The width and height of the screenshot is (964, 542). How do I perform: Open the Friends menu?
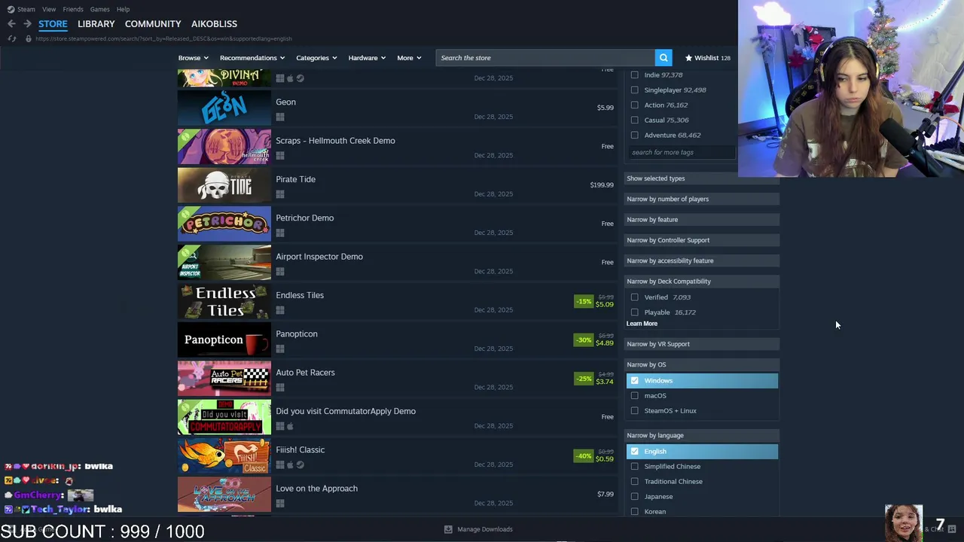(73, 9)
